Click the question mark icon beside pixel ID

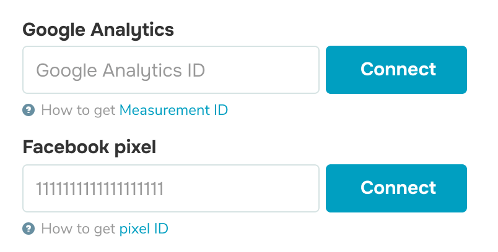point(28,229)
